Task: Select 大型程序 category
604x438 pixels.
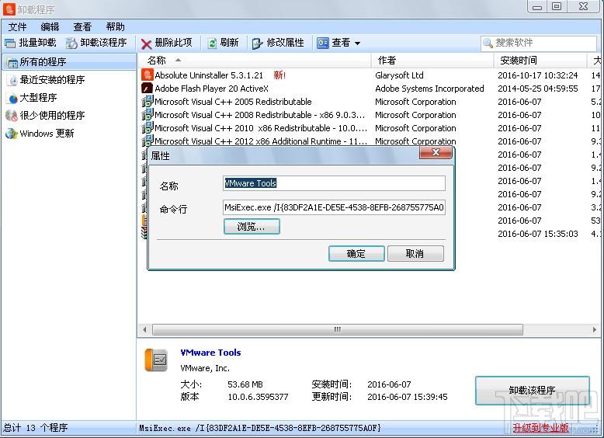Action: click(x=39, y=98)
